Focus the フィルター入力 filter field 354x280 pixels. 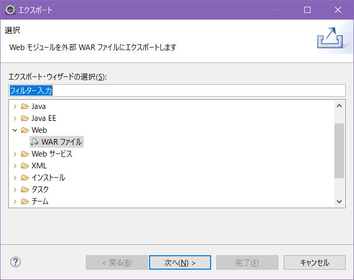click(x=177, y=90)
